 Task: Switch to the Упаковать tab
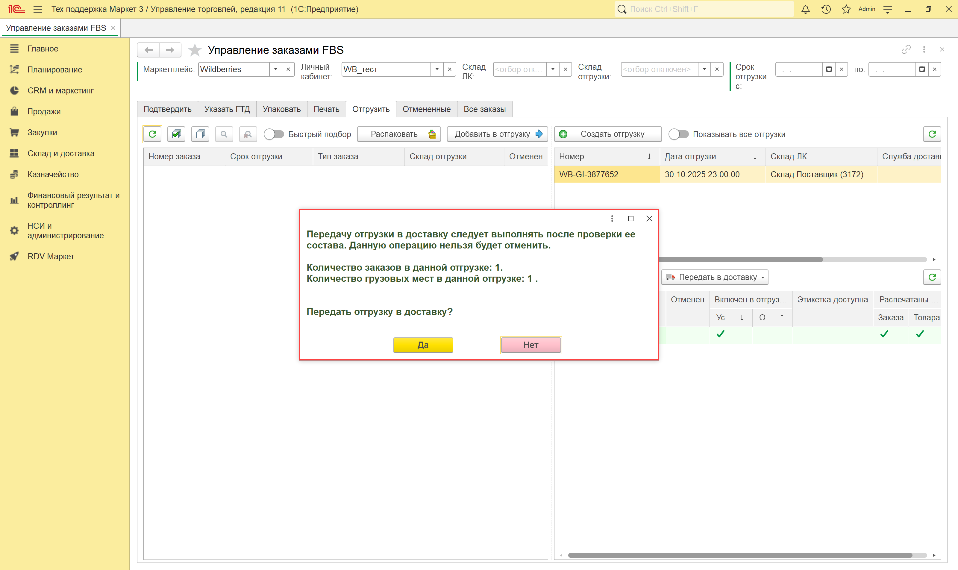pyautogui.click(x=281, y=109)
